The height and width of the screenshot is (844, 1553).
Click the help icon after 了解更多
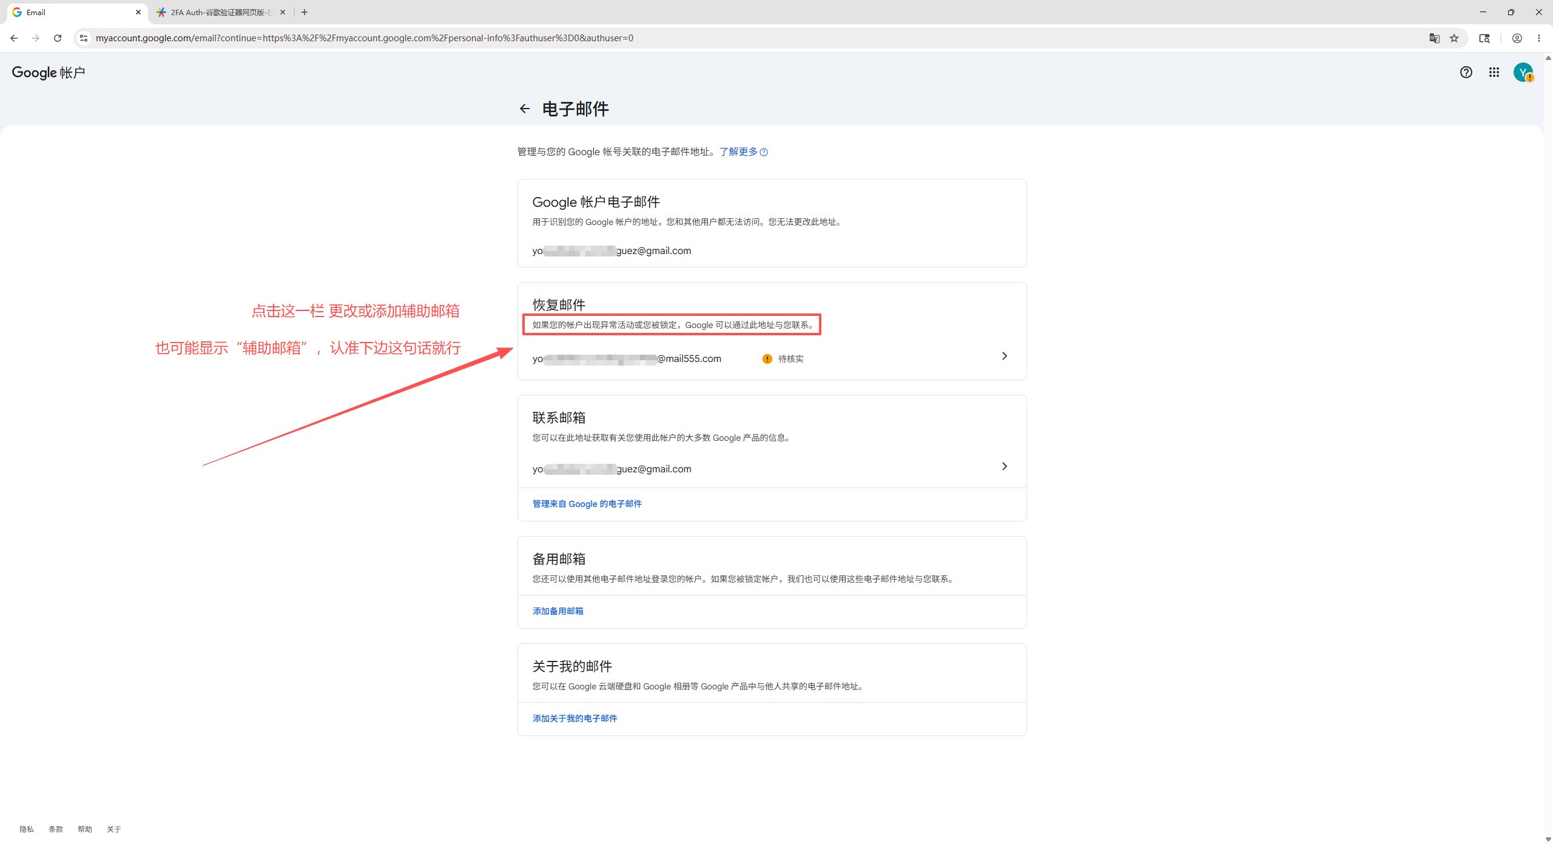(764, 152)
